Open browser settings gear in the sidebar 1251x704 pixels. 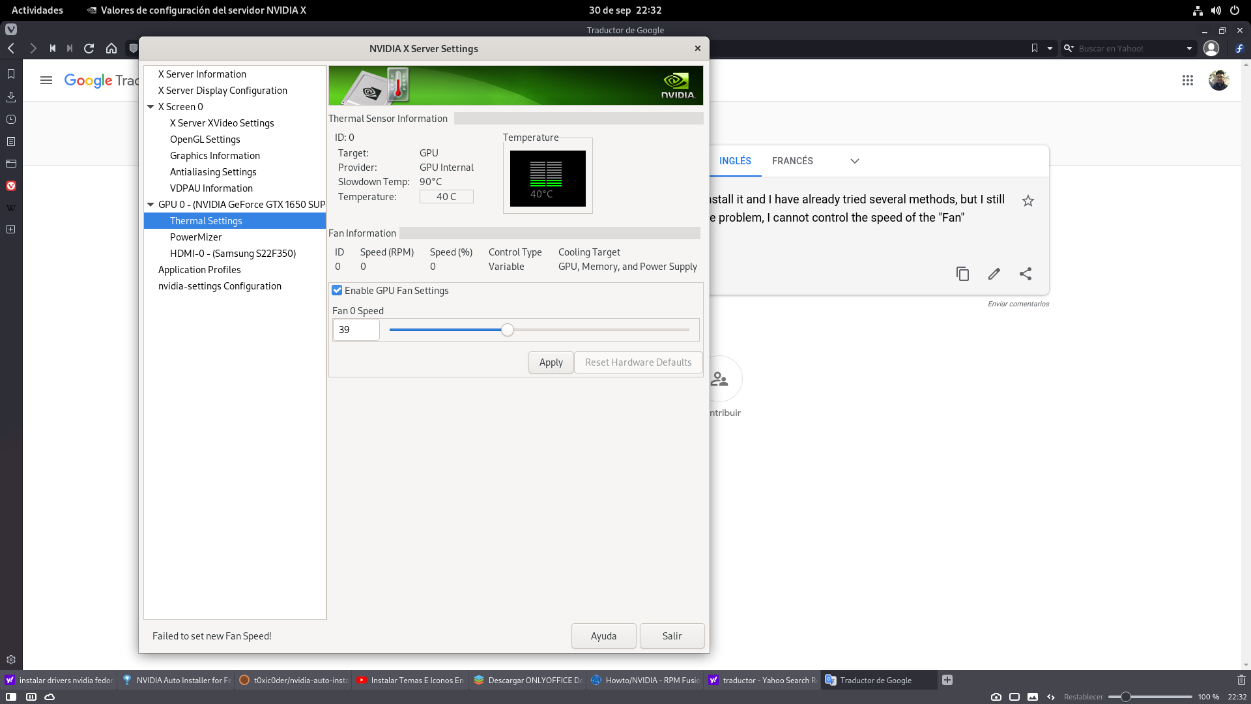coord(11,660)
